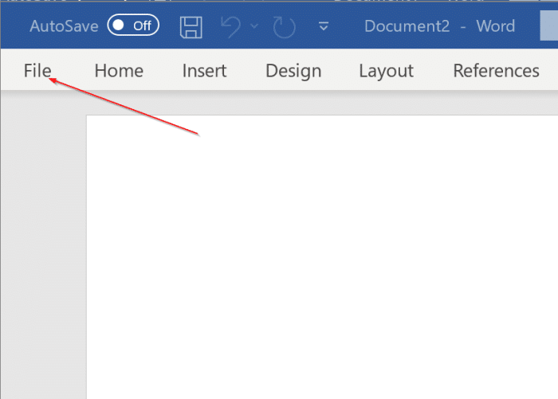Switch to the Insert ribbon tab
The image size is (558, 399).
point(204,70)
